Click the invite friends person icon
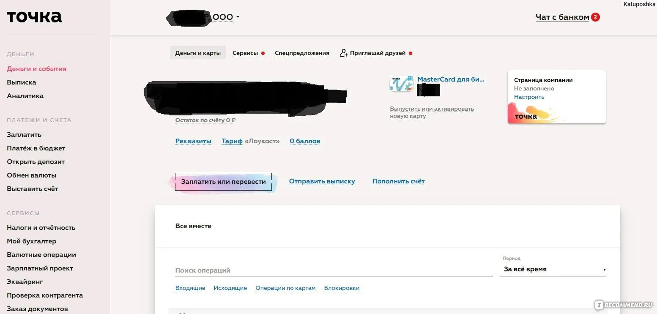The image size is (657, 314). (343, 53)
